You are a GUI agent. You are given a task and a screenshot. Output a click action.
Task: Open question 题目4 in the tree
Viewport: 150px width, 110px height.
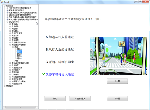pos(19,59)
